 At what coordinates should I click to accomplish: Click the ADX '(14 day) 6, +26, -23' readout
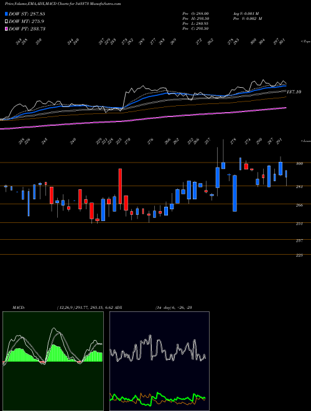pyautogui.click(x=174, y=308)
